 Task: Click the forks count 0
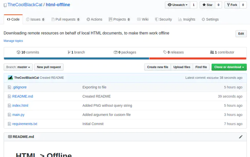click(243, 5)
